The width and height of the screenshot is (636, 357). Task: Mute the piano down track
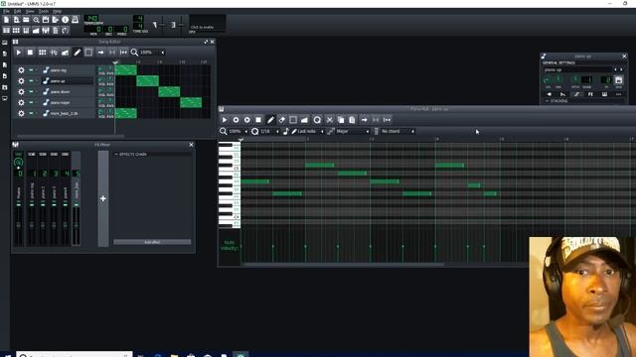pyautogui.click(x=31, y=92)
